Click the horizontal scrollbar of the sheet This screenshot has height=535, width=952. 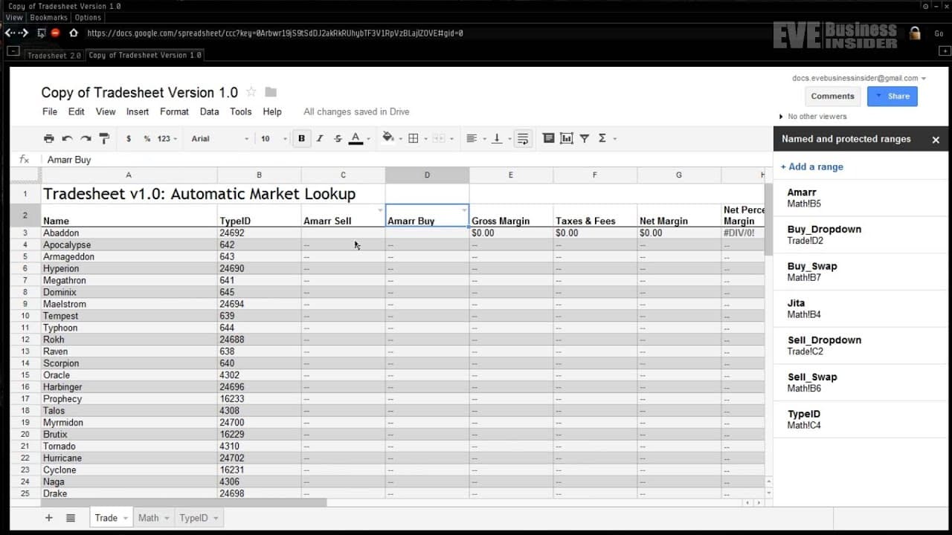(184, 503)
